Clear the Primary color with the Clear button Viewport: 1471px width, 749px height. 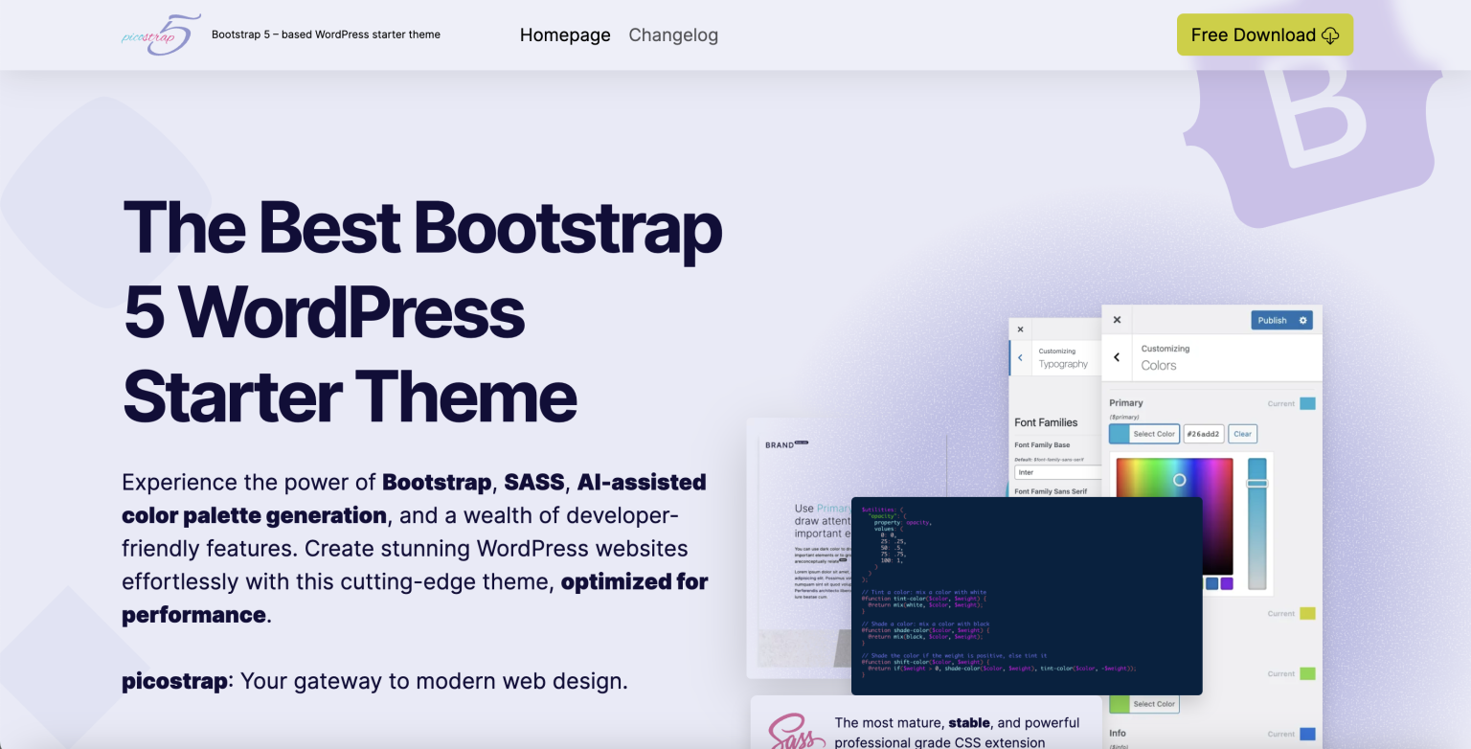(x=1242, y=433)
